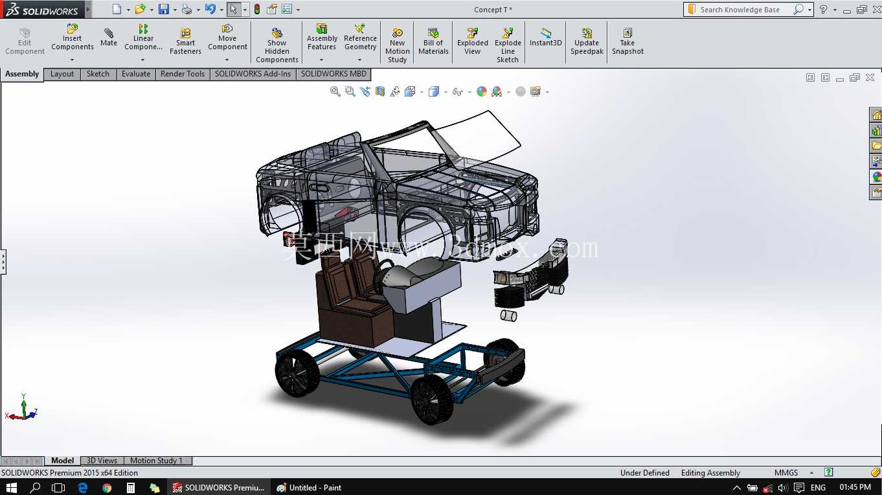Click Previous View icon
Viewport: 882px width, 495px height.
click(365, 91)
